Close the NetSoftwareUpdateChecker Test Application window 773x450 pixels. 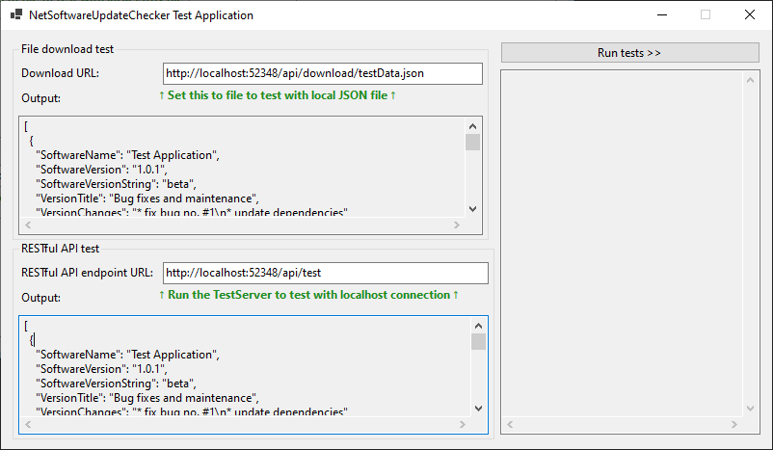click(749, 14)
